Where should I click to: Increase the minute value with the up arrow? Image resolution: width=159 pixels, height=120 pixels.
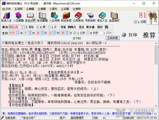(67, 32)
